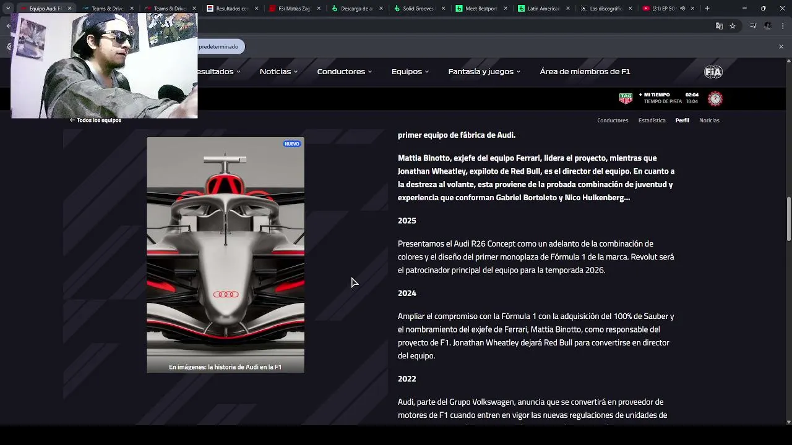
Task: Bookmark this page with the star icon
Action: tap(733, 26)
